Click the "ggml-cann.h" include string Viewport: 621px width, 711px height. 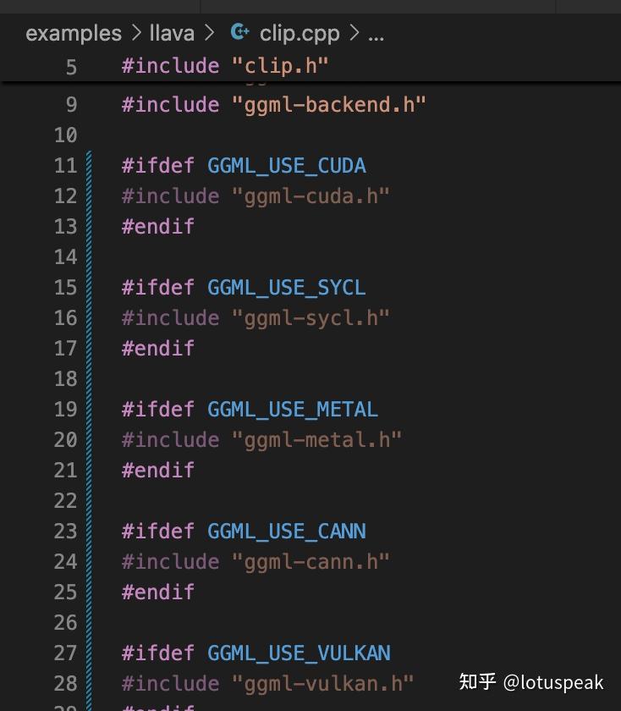pos(310,561)
